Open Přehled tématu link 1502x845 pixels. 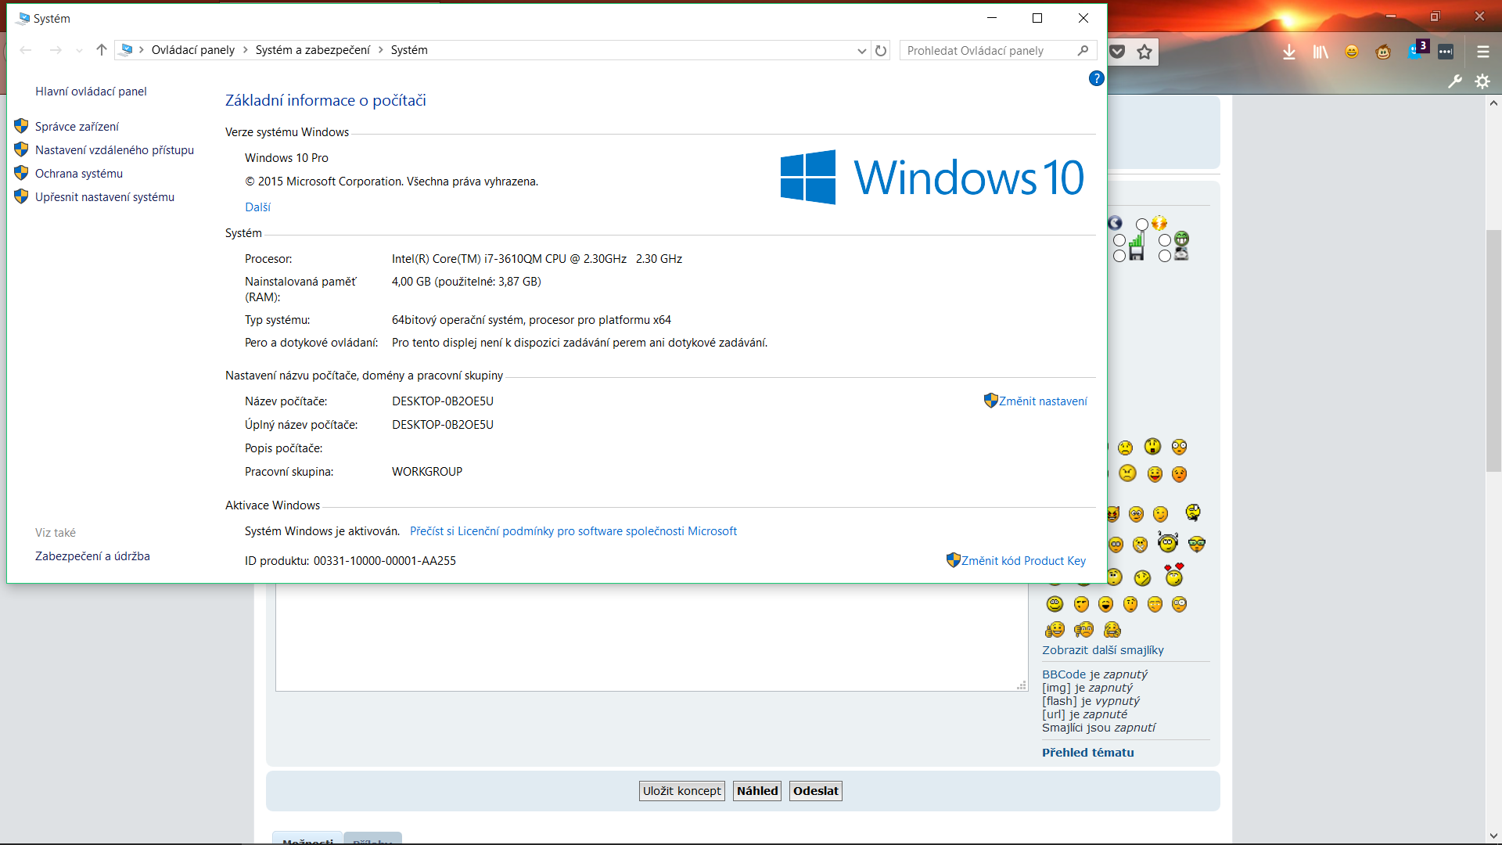(1087, 753)
